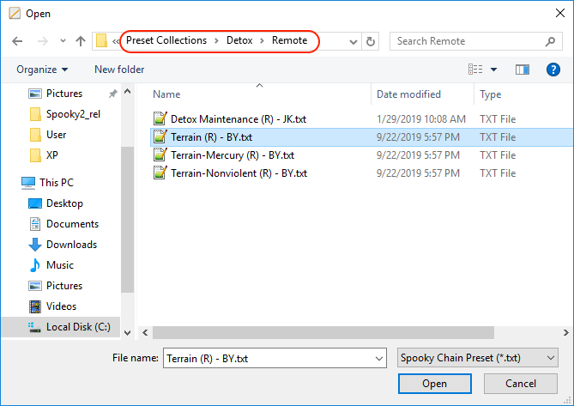Select Terrain-Nonviolent (R) - BY.txt file
Screen dimensions: 574x406
click(239, 173)
